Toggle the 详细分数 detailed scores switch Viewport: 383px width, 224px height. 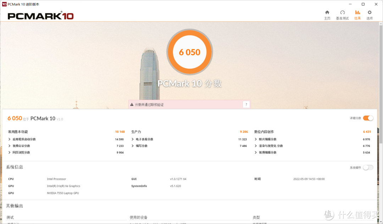(x=368, y=118)
